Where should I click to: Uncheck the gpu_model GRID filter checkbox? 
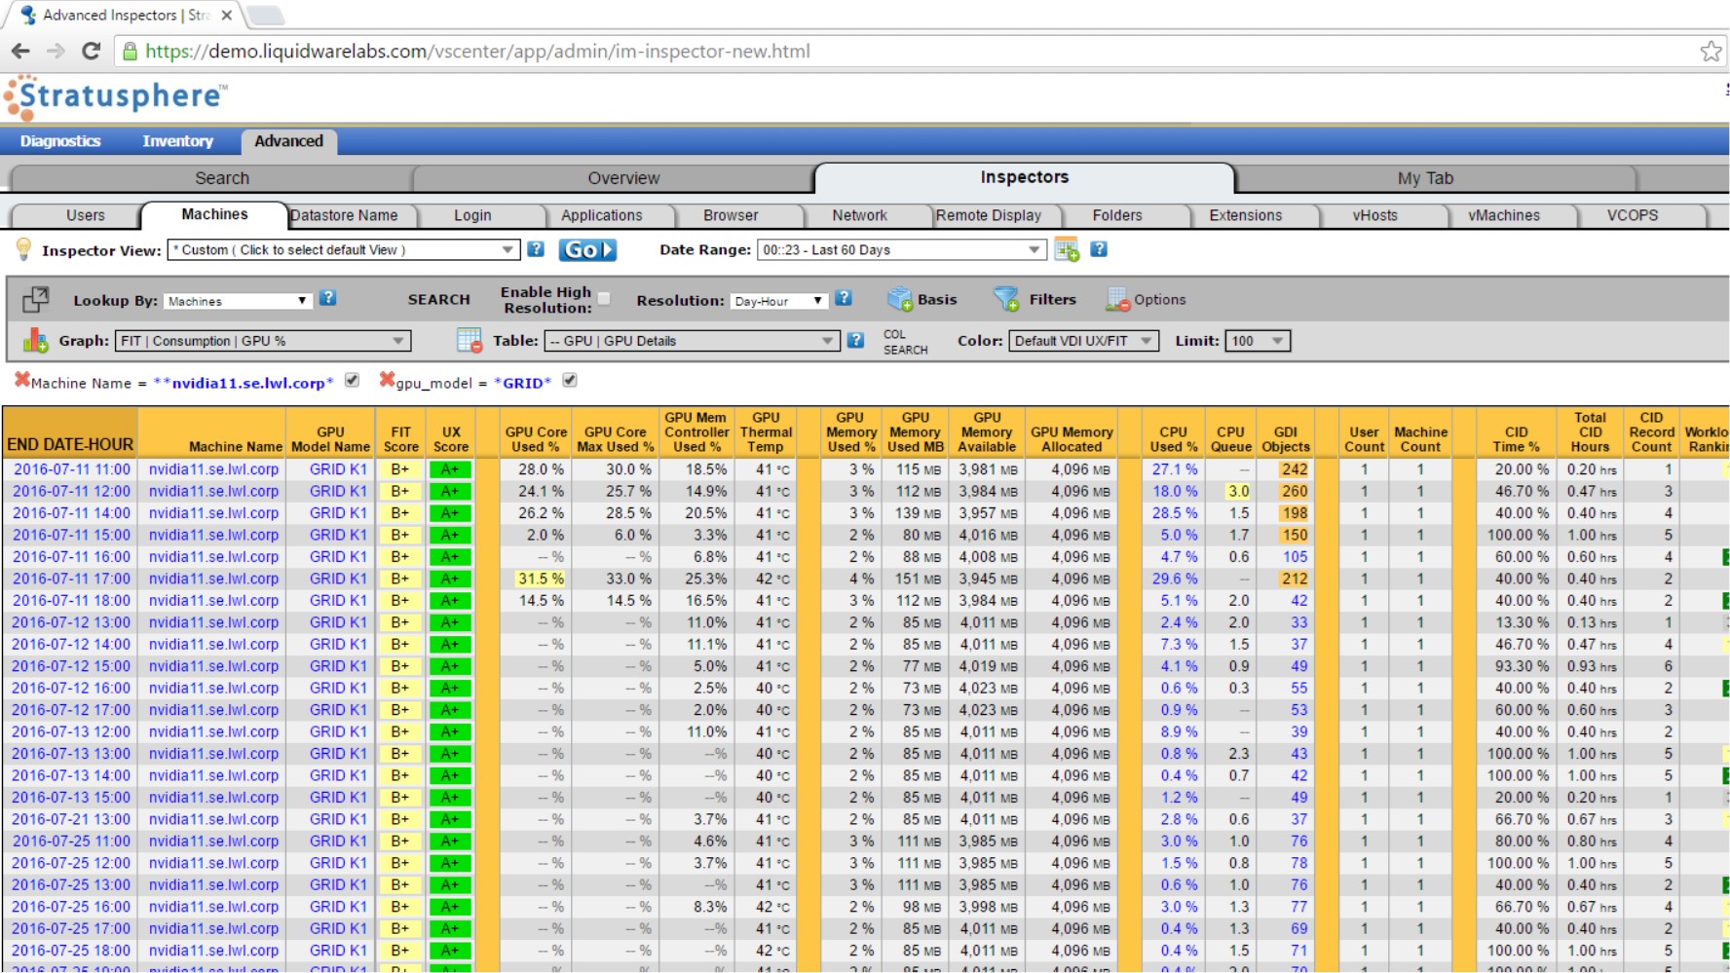coord(570,380)
